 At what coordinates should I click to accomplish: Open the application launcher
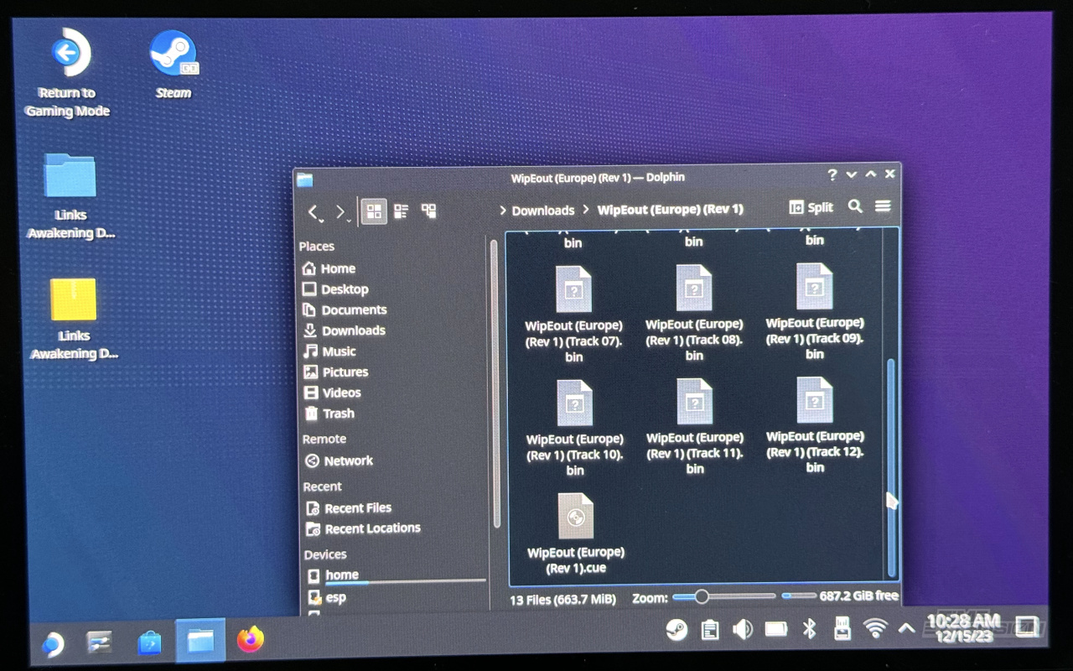pos(53,643)
